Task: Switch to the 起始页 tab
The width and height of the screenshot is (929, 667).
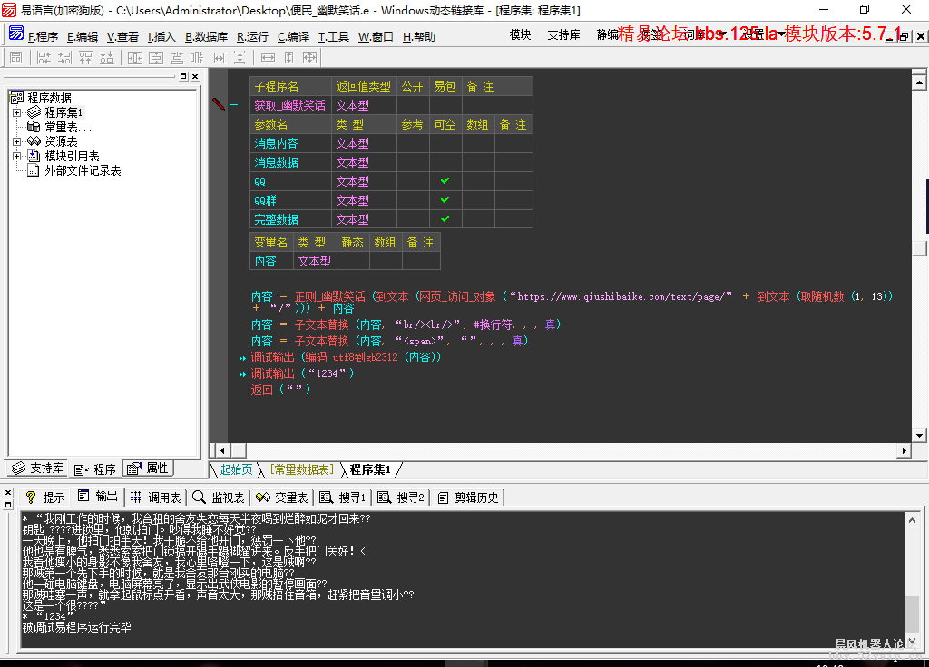Action: tap(236, 469)
